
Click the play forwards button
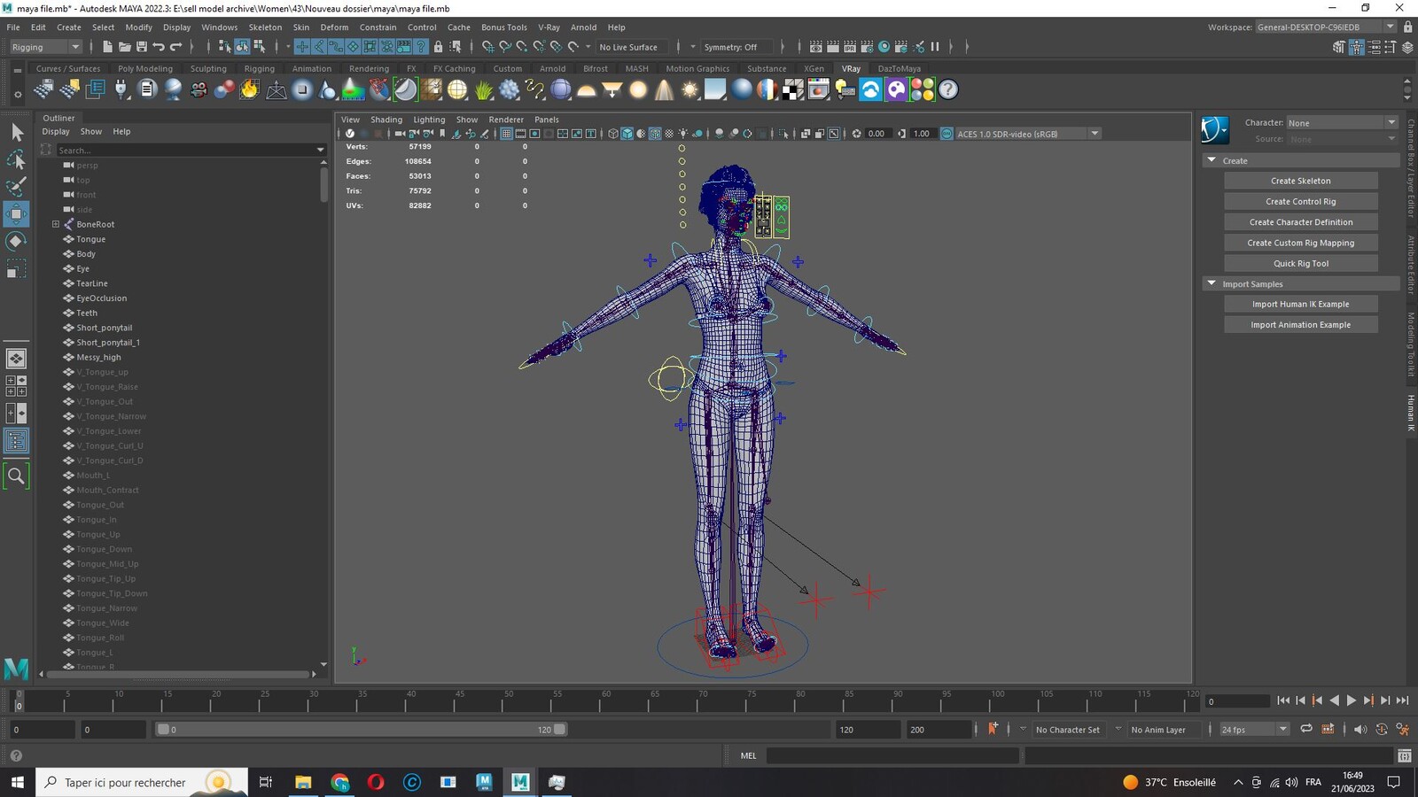click(x=1352, y=700)
